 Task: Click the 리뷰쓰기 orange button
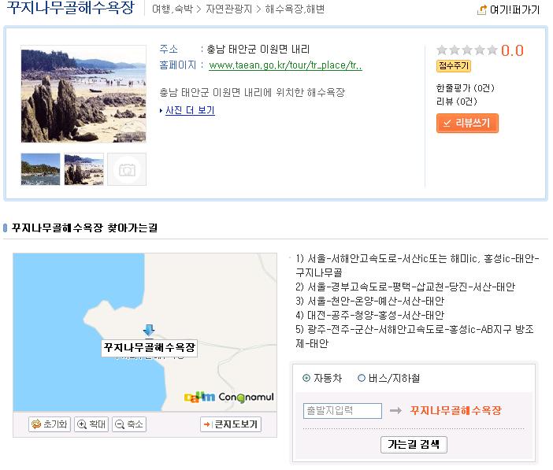tap(467, 123)
